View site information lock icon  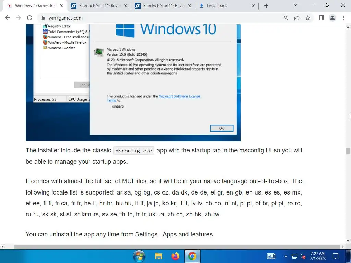[x=43, y=18]
